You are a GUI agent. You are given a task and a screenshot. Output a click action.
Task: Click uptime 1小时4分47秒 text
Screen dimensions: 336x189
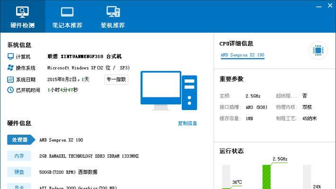click(x=63, y=90)
